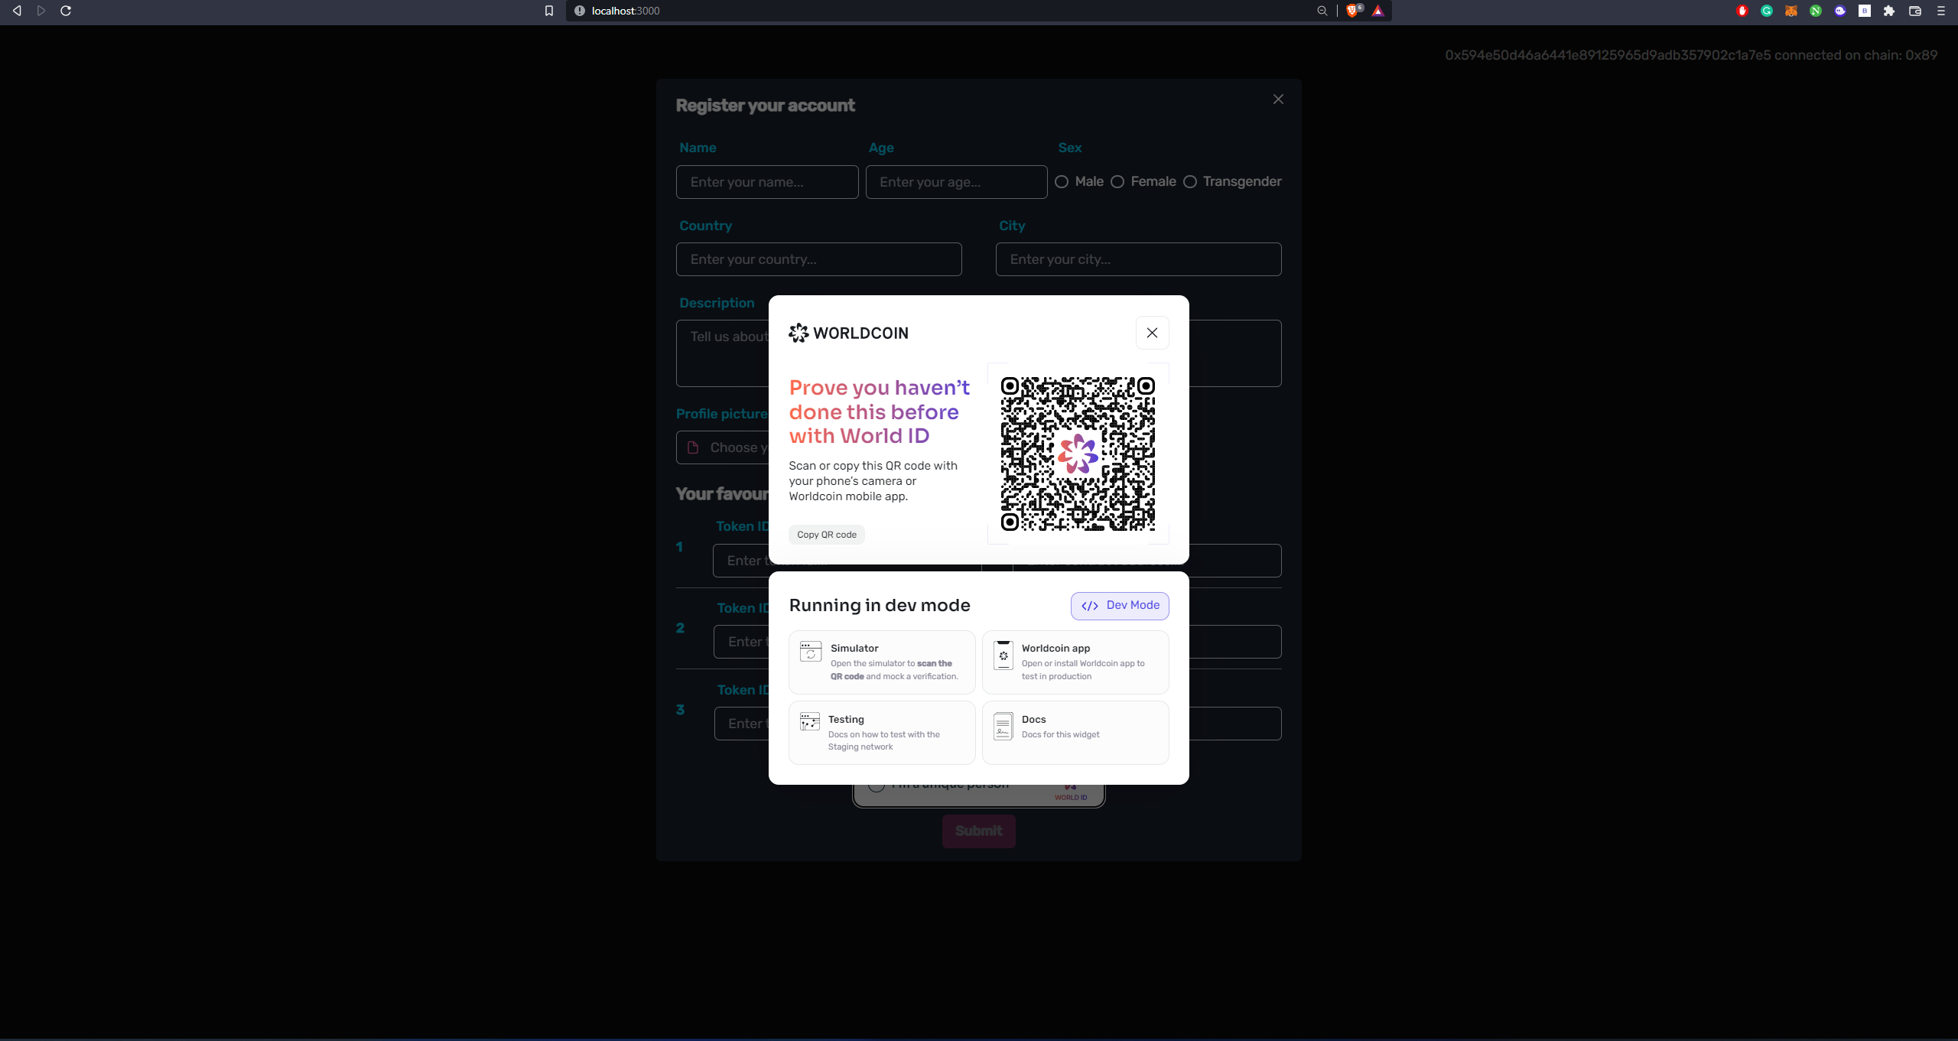Click the Worldcoin logo icon
1958x1041 pixels.
(798, 333)
